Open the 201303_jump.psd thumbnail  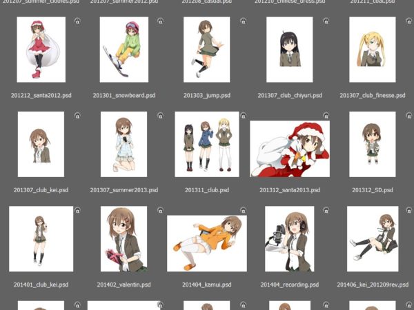[207, 50]
